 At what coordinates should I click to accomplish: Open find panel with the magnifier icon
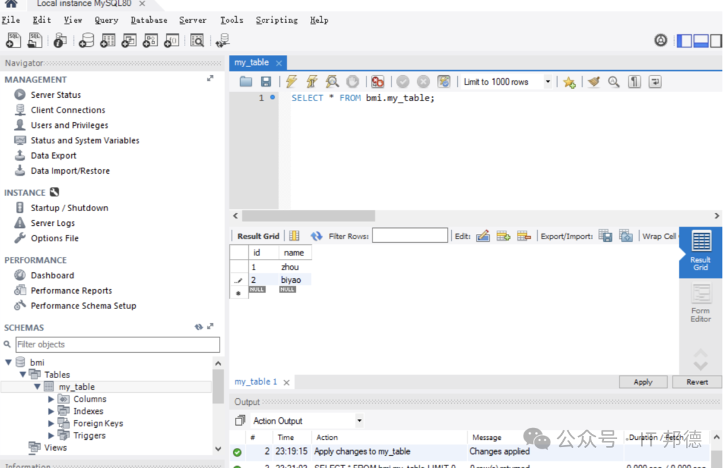(614, 82)
